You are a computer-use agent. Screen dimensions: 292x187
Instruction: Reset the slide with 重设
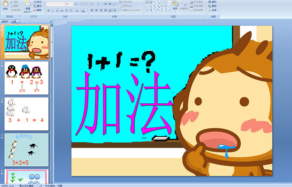38,6
